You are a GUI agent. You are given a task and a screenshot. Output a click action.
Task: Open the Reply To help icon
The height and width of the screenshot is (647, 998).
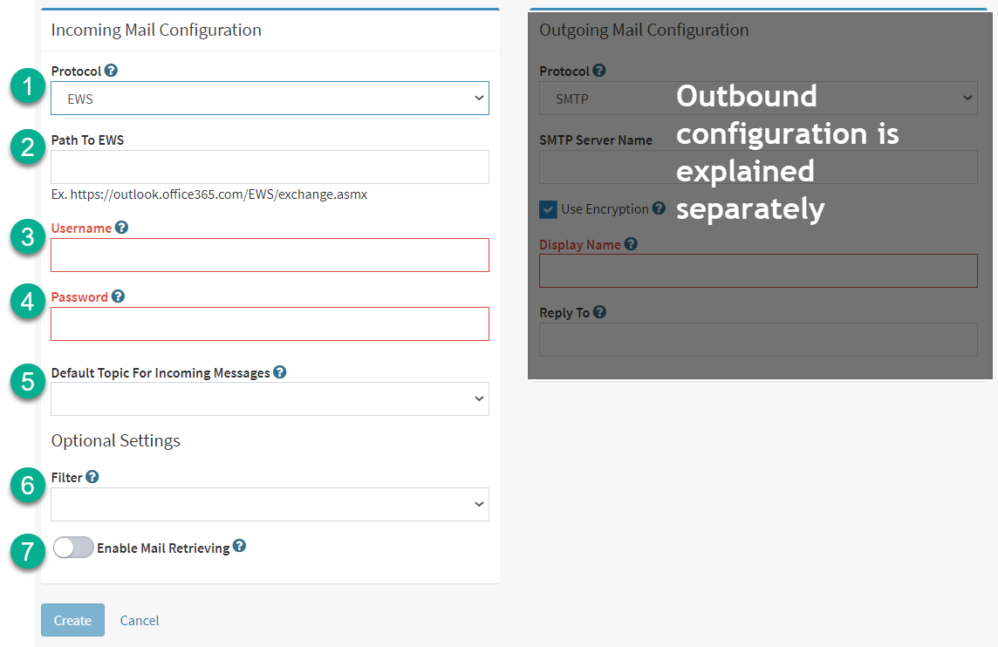pos(599,312)
